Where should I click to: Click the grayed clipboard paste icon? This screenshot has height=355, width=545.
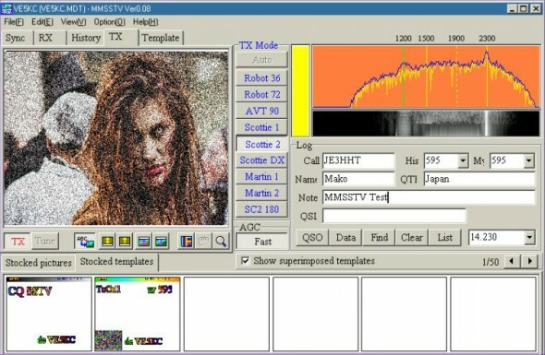coord(203,241)
